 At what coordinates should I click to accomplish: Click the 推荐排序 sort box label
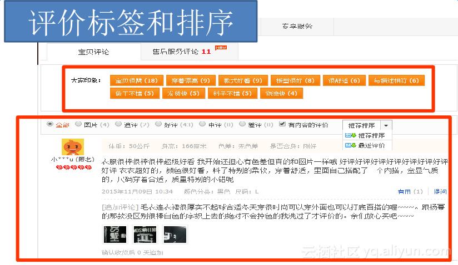tap(362, 125)
